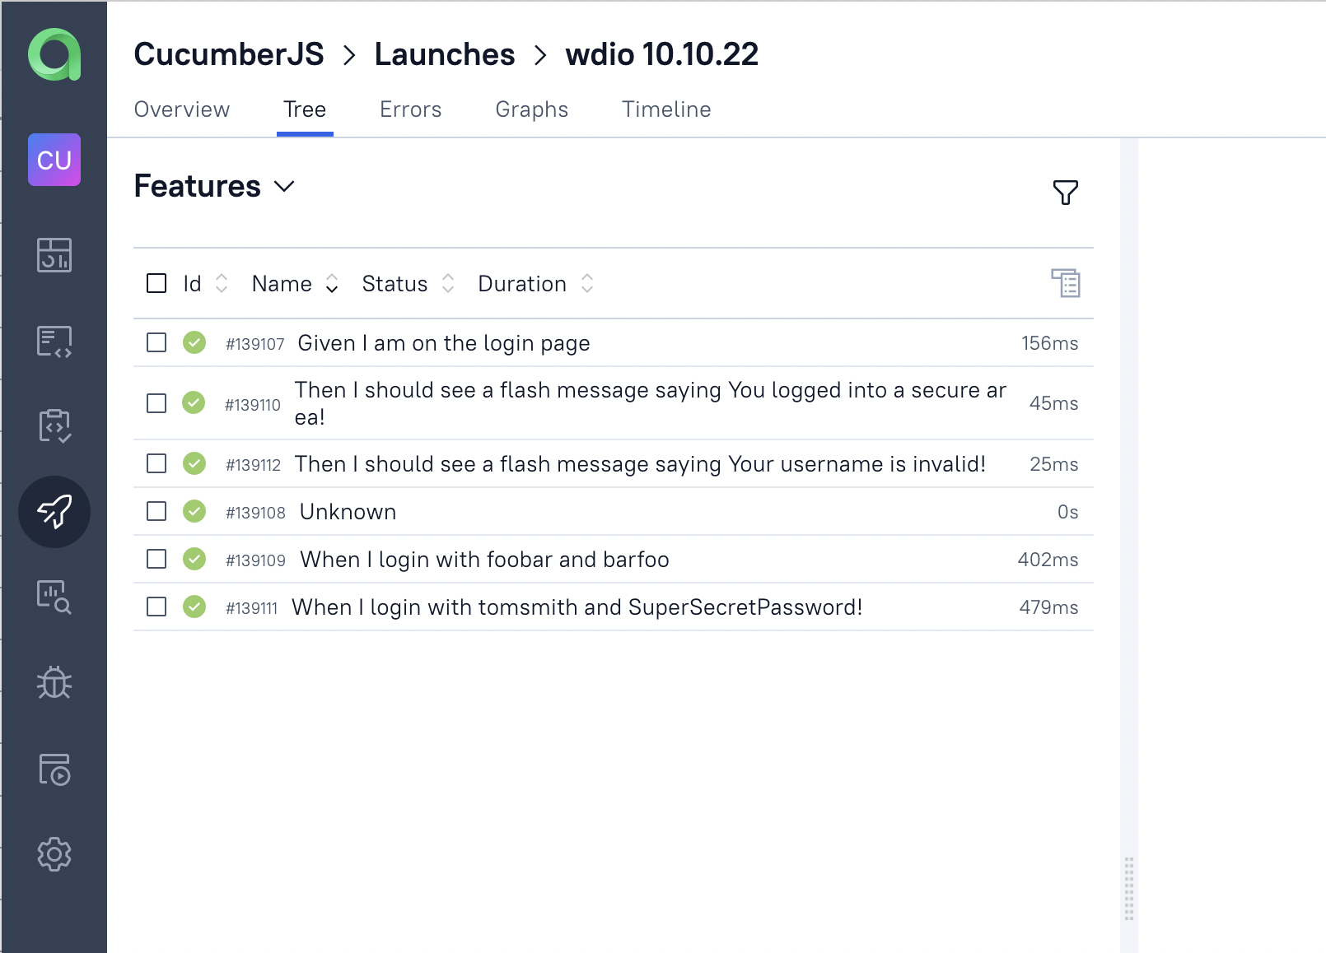Open the step 'When I login with foobar and barfoo'
1326x953 pixels.
click(x=483, y=559)
